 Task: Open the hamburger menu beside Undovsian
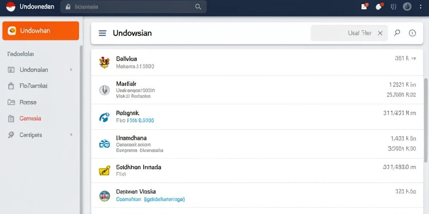pos(102,33)
